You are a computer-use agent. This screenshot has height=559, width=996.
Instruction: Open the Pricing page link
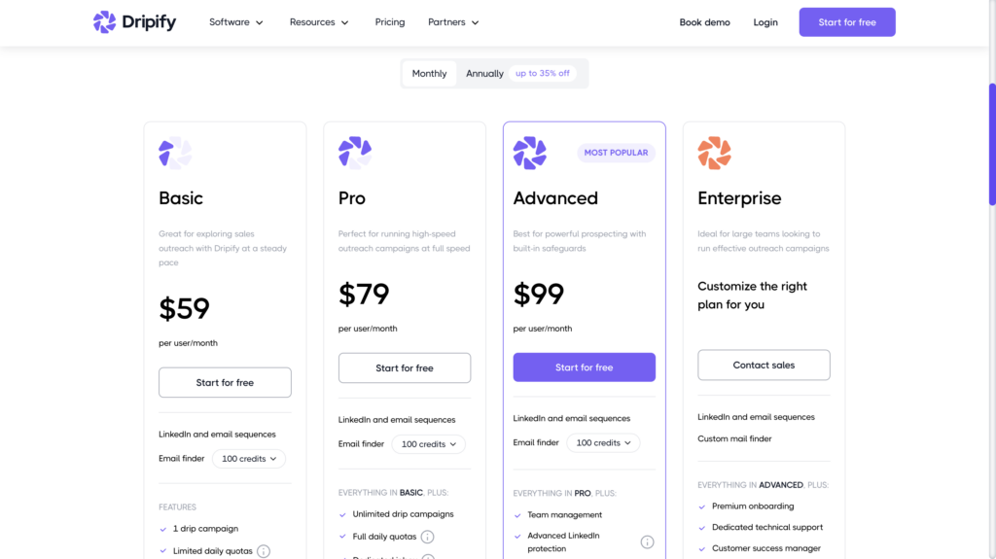(x=390, y=22)
